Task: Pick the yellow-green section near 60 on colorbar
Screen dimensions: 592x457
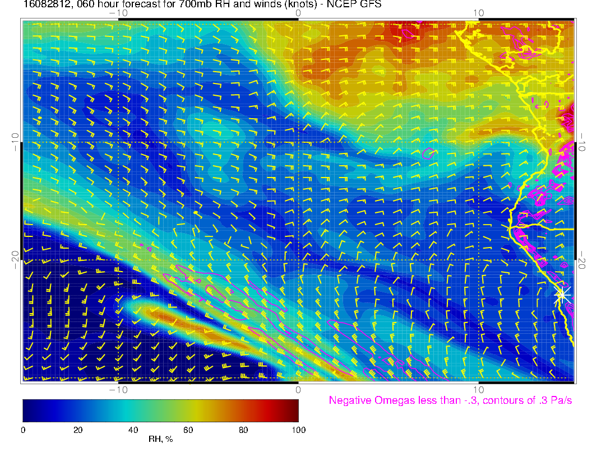Action: pos(189,411)
